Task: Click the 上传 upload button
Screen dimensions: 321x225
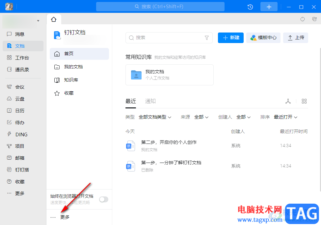Action: (296, 38)
